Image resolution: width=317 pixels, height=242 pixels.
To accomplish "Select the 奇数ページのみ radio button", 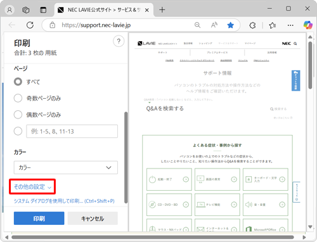I will point(18,98).
